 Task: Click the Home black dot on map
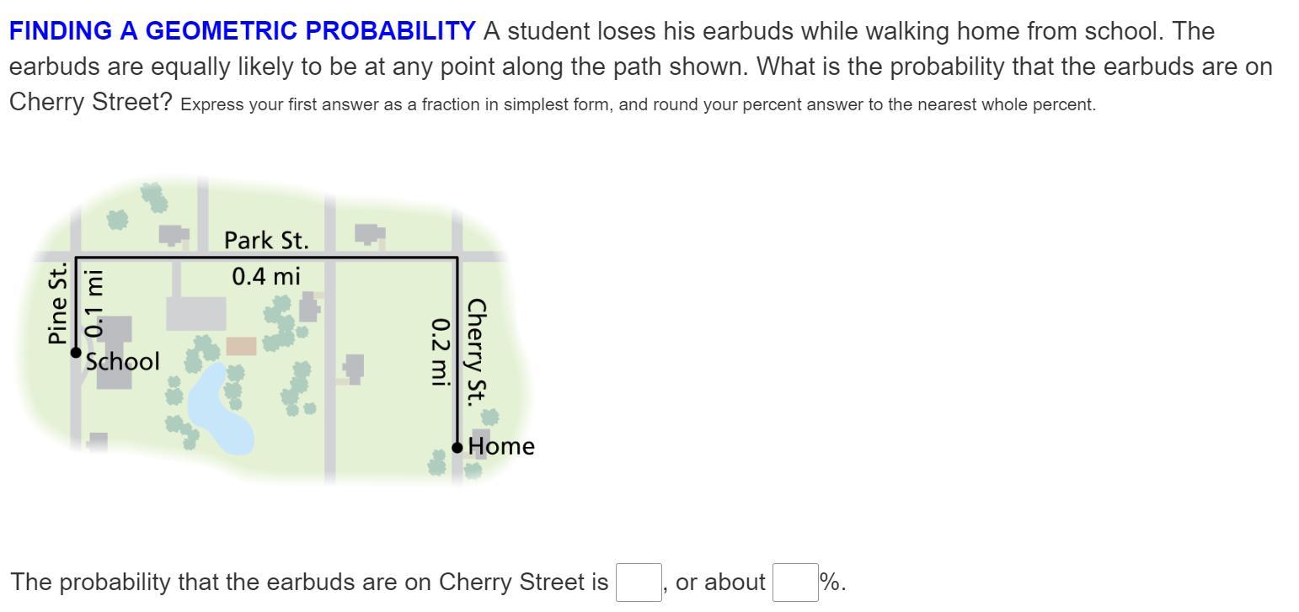[x=457, y=448]
